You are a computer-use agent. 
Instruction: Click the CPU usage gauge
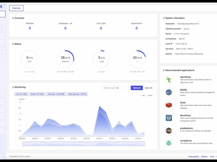tap(30, 59)
